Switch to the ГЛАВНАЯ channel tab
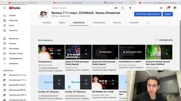The image size is (181, 101). (46, 23)
